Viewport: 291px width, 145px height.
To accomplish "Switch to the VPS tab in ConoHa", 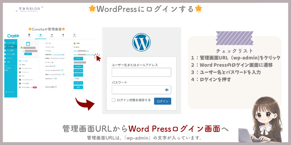I will coord(29,35).
